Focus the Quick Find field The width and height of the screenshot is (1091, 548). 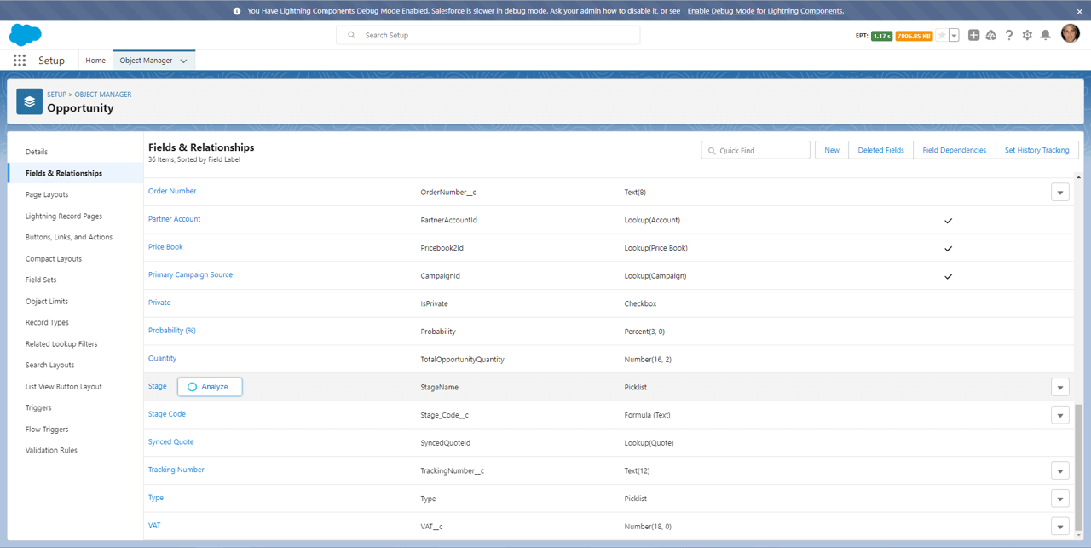click(x=755, y=150)
